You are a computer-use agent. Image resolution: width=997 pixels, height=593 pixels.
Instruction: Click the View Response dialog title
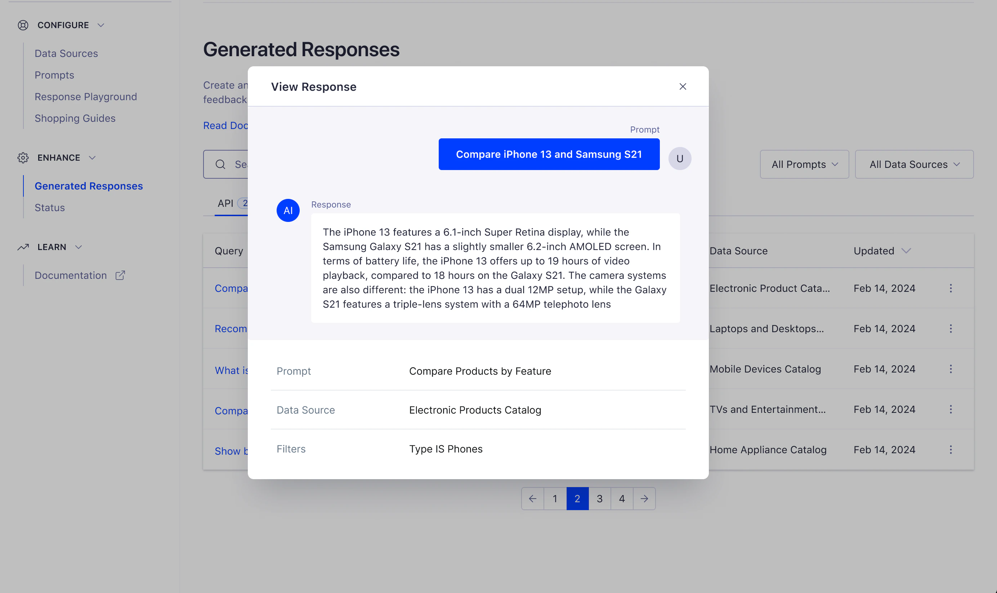[314, 87]
